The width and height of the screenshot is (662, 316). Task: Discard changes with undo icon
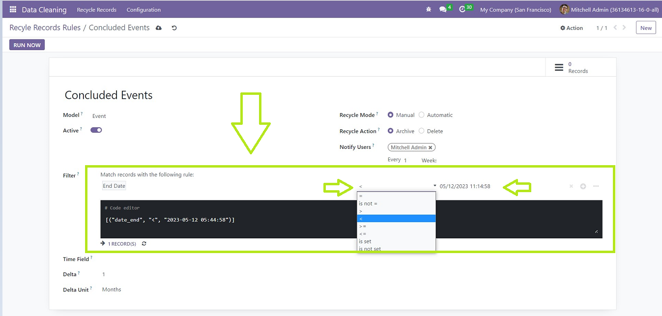[x=174, y=28]
